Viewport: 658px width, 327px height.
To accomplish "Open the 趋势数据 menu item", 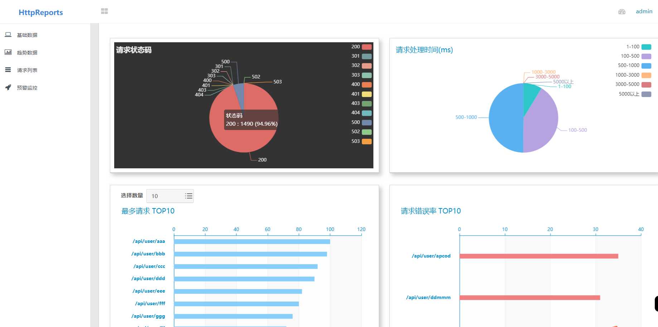I will click(x=27, y=53).
